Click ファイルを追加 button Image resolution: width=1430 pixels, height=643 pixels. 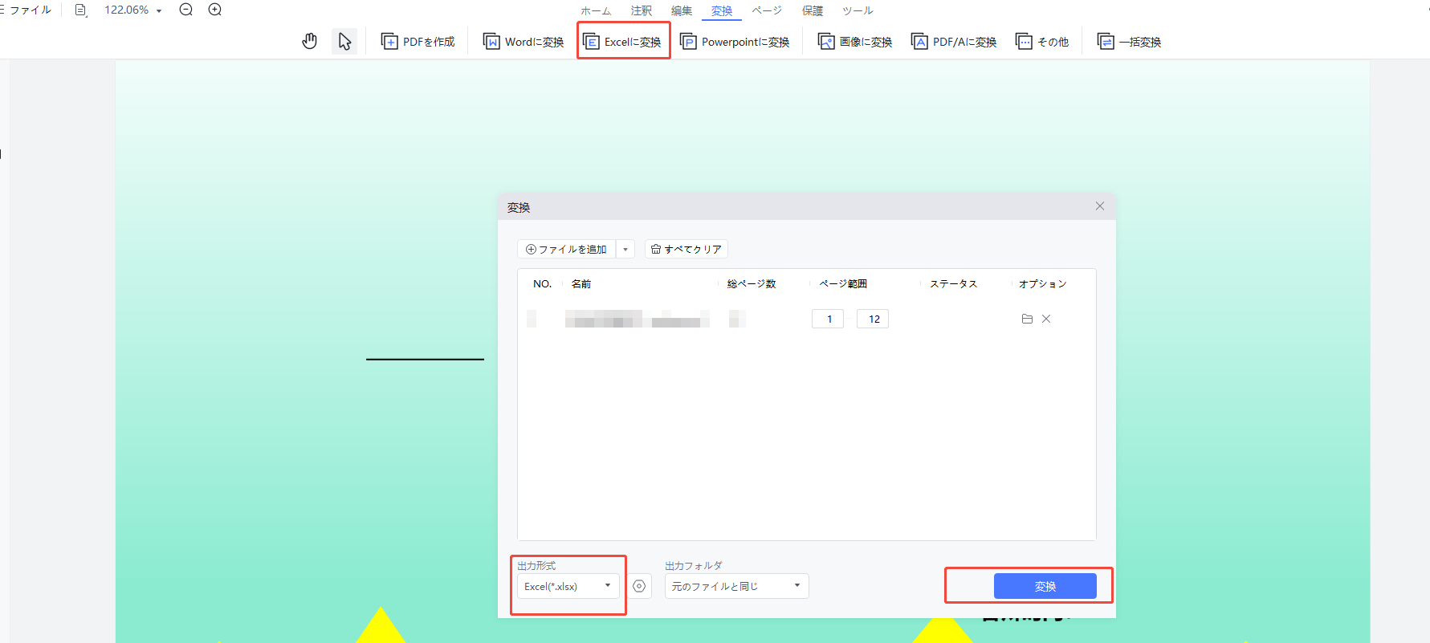[x=566, y=249]
